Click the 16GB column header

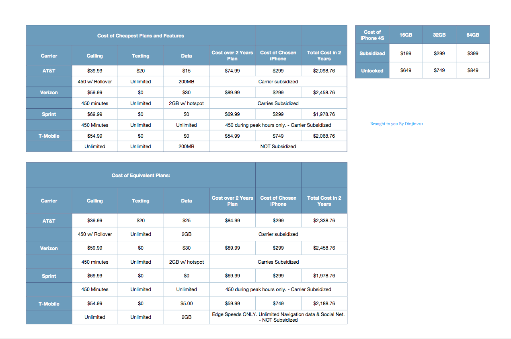pos(406,35)
